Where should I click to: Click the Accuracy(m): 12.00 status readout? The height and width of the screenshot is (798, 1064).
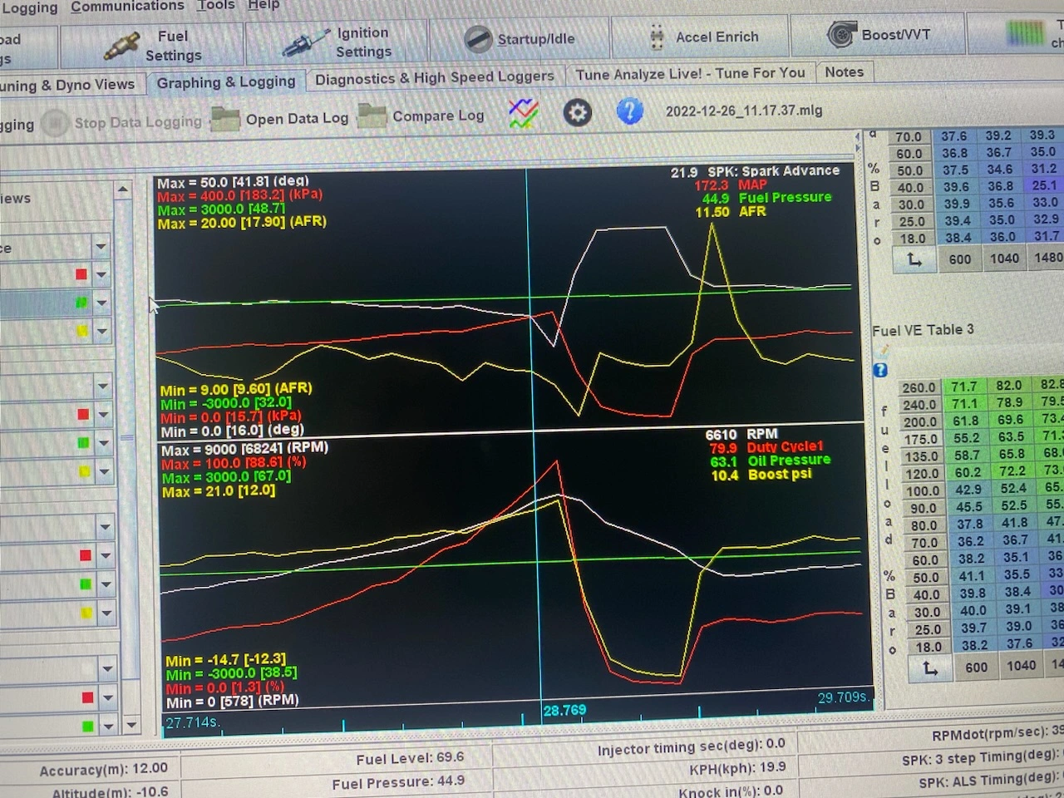103,770
